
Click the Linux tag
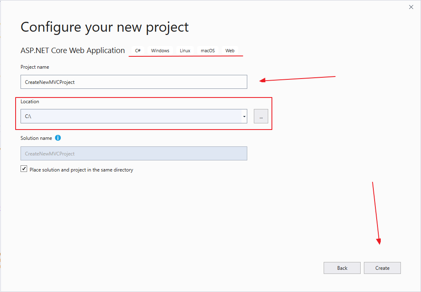[x=185, y=51]
